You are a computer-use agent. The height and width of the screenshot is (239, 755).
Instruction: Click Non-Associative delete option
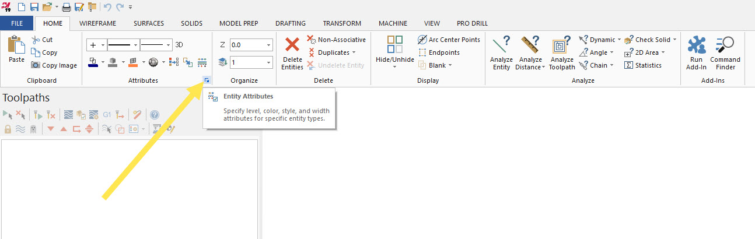[x=337, y=40]
